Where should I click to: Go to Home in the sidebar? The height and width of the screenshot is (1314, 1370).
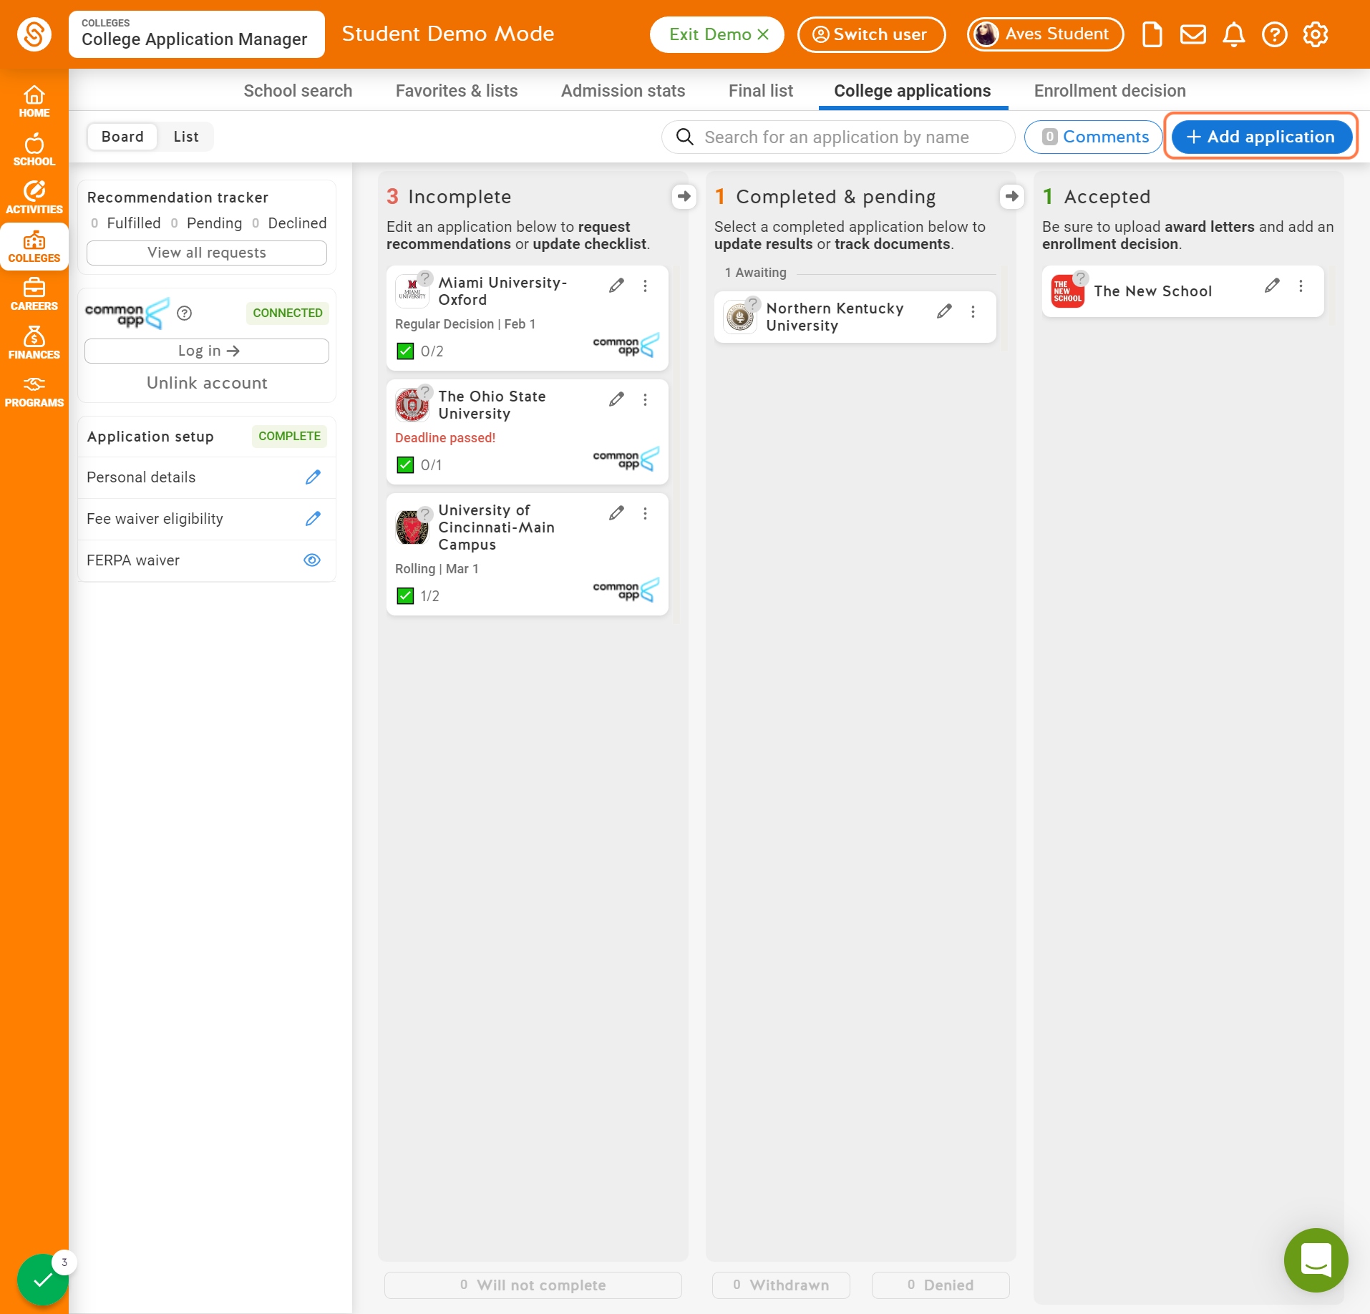34,102
